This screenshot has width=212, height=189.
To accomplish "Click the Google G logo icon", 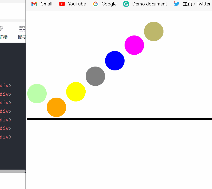I will point(95,4).
